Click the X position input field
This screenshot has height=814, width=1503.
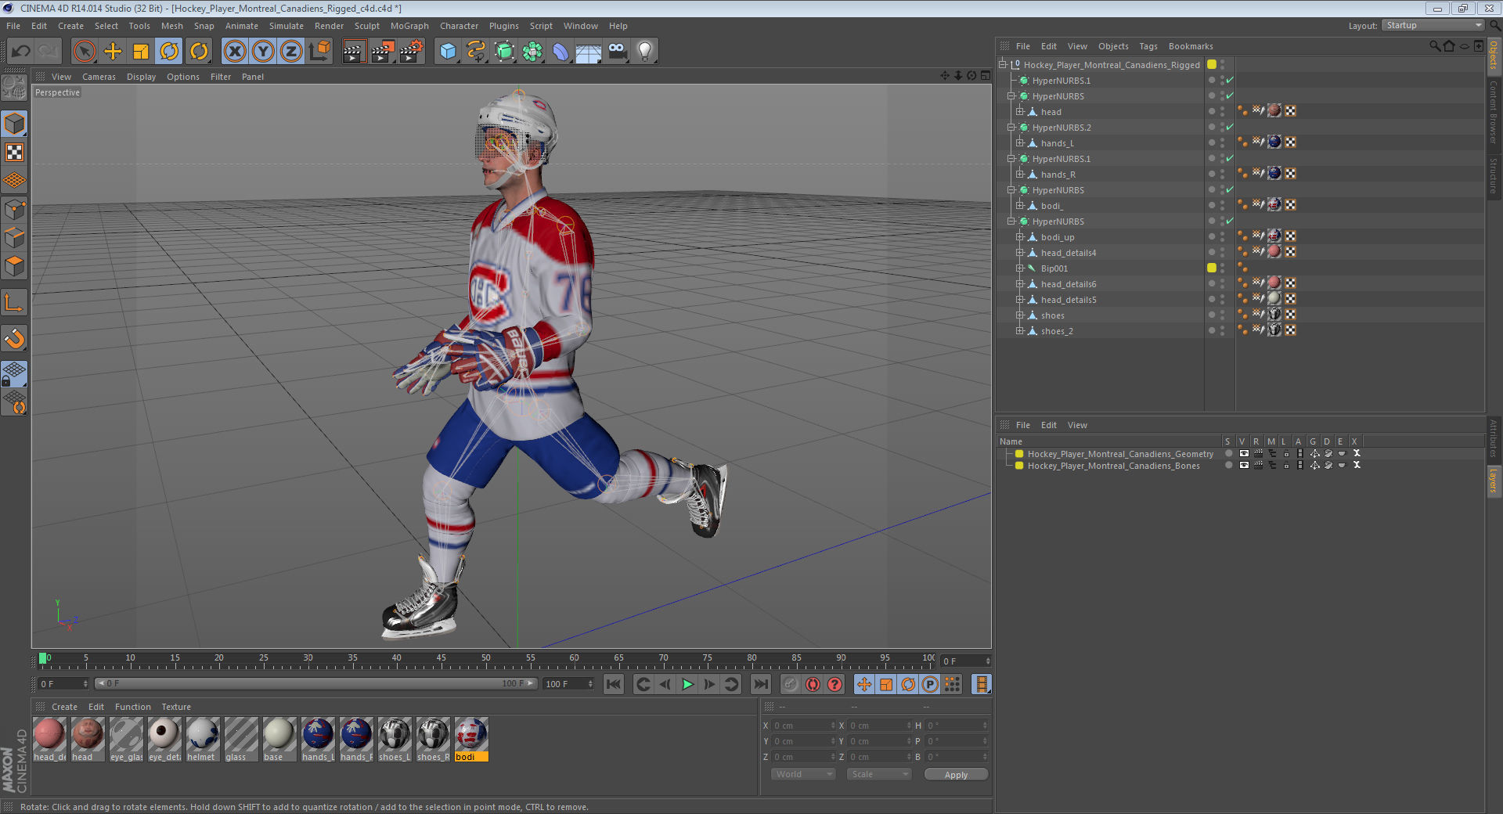[x=802, y=726]
